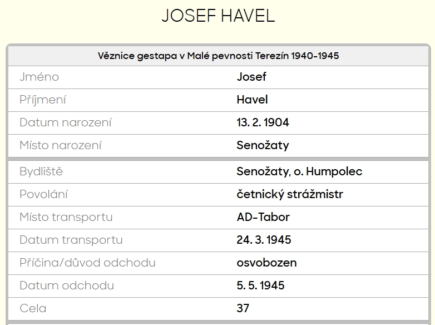Screen dimensions: 435x325
Task: Select departure date 5. 5. 1945
Action: [260, 285]
